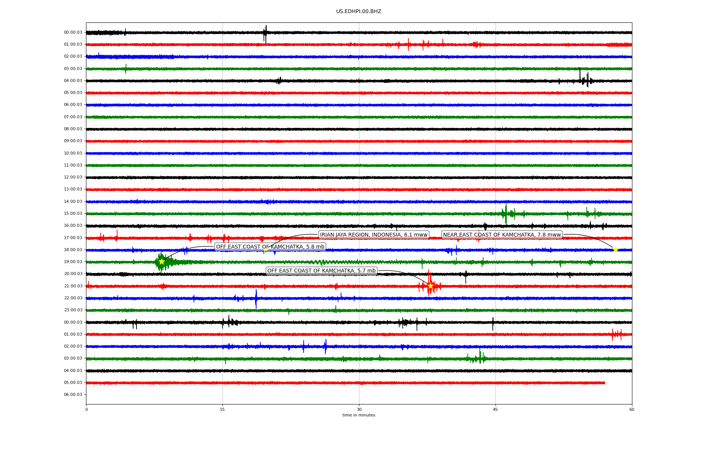
Task: Click the 12:00:03 row time label
Action: (73, 177)
